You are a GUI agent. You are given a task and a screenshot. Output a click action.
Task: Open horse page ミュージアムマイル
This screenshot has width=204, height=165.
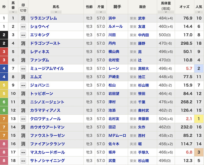pyautogui.click(x=47, y=68)
